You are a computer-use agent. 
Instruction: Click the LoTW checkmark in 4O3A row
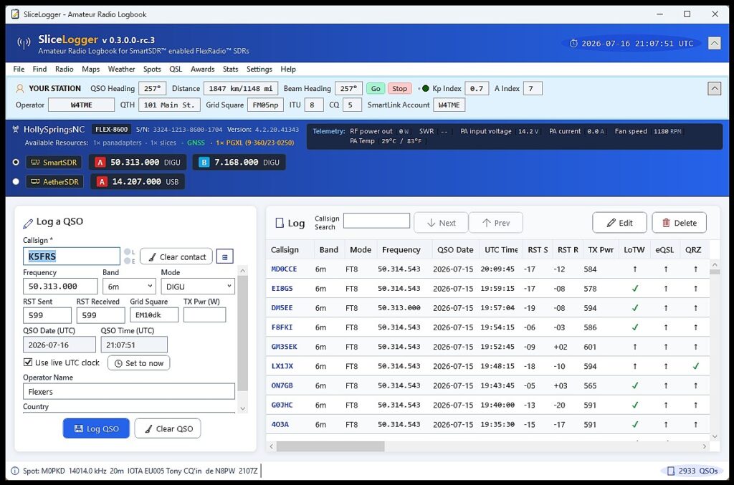click(x=635, y=425)
